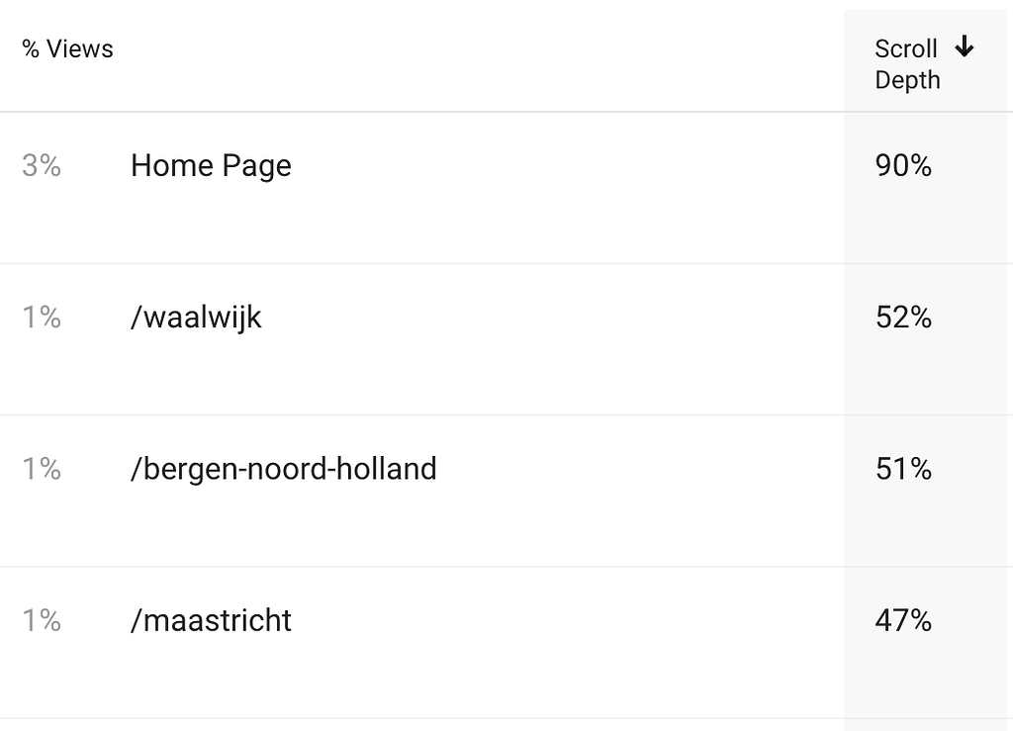Viewport: 1013px width, 731px height.
Task: Click the downward arrow beside Scroll Depth
Action: pos(966,46)
